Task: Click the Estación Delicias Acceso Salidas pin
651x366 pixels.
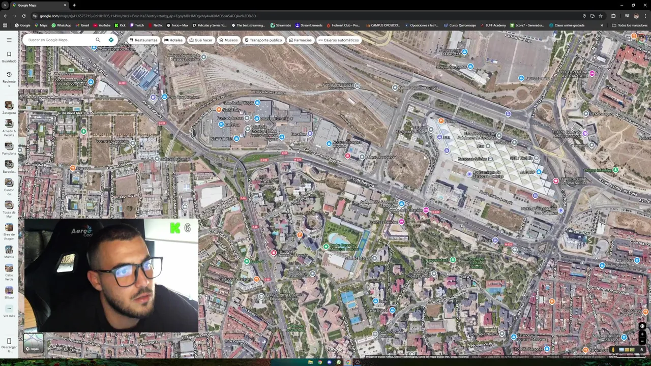Action: pyautogui.click(x=555, y=180)
